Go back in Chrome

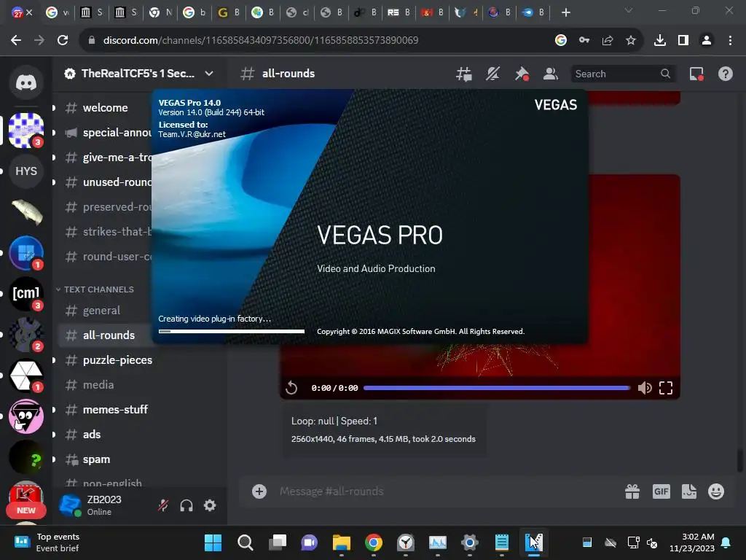pyautogui.click(x=16, y=40)
